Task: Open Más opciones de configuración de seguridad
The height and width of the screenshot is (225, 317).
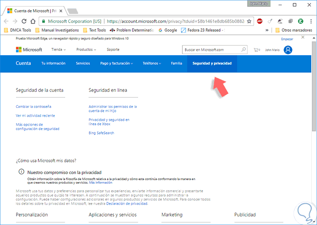Action: 38,127
